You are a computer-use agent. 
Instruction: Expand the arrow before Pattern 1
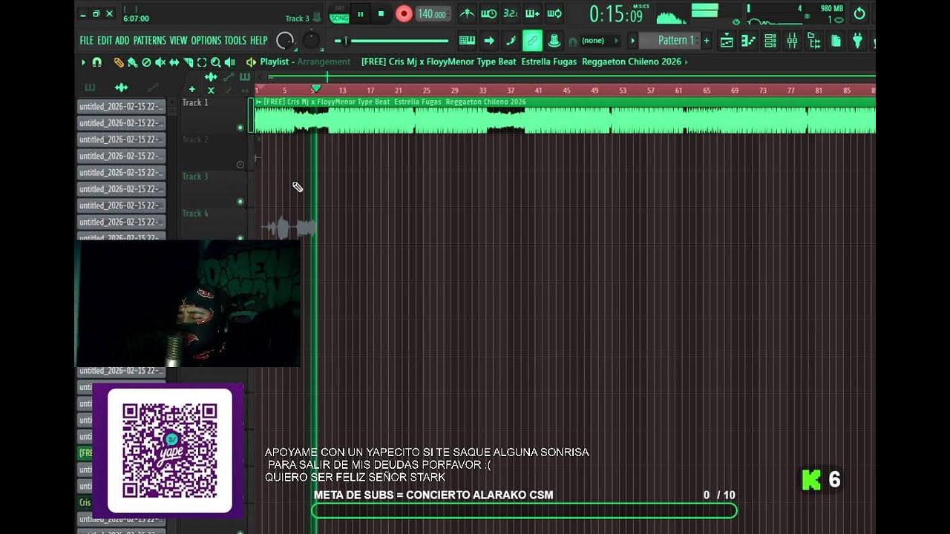[632, 41]
